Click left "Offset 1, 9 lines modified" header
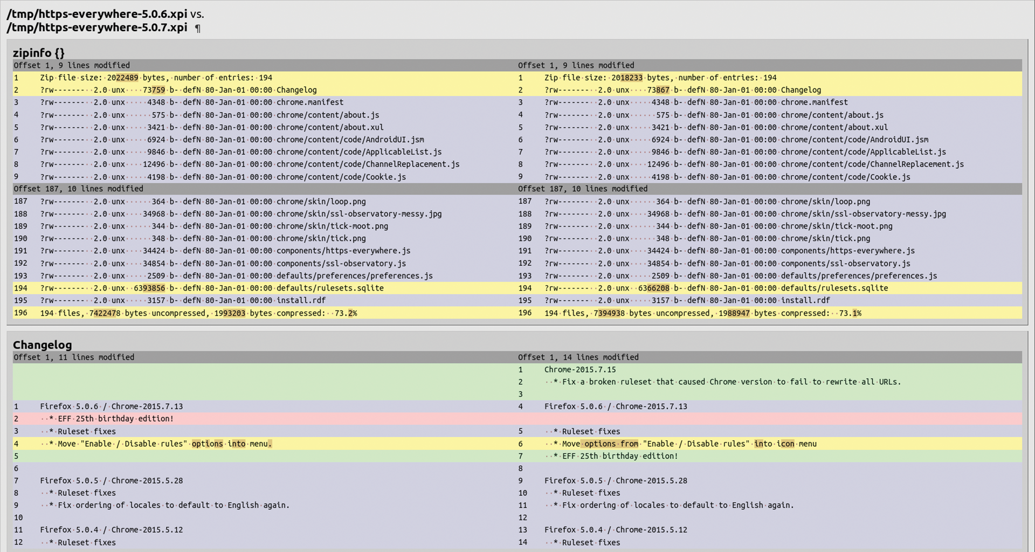Screen dimensions: 1035x552 (72, 65)
